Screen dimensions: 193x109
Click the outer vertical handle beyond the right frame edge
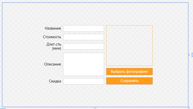[x=192, y=55]
